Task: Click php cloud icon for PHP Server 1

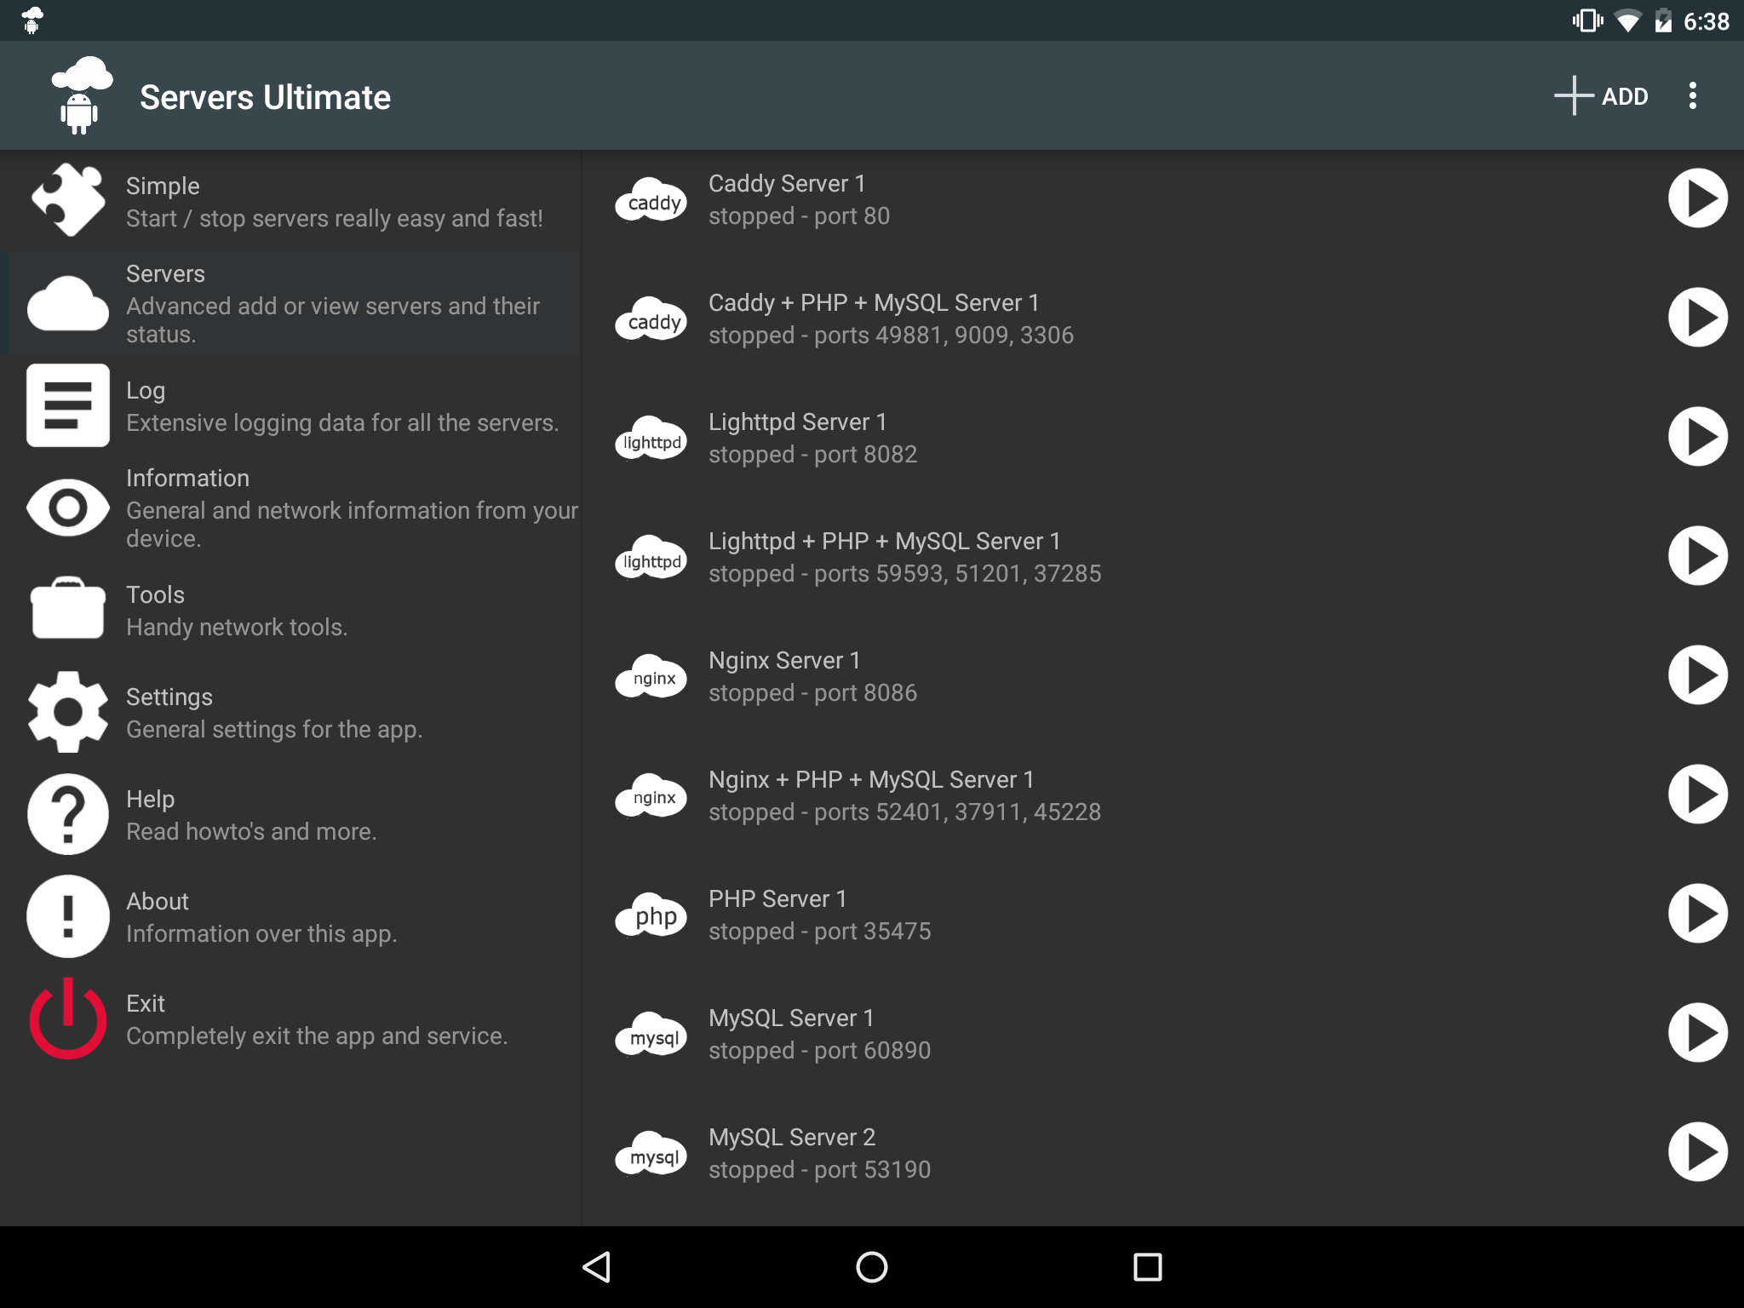Action: pos(651,915)
